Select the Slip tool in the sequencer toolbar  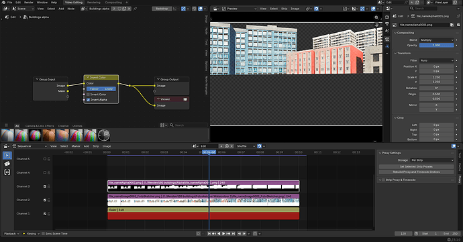(7, 172)
